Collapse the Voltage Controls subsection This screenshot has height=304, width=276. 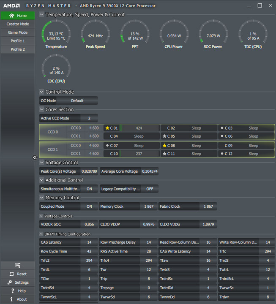41,216
